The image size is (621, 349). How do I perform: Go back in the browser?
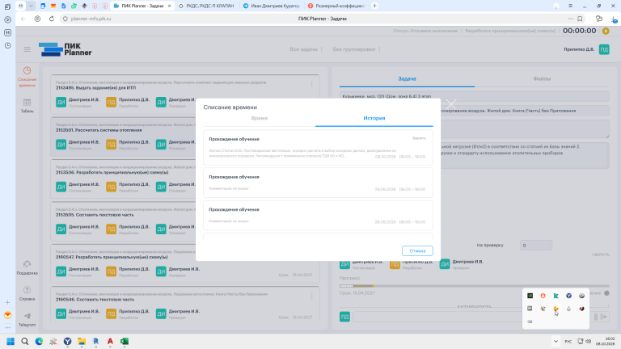click(23, 19)
